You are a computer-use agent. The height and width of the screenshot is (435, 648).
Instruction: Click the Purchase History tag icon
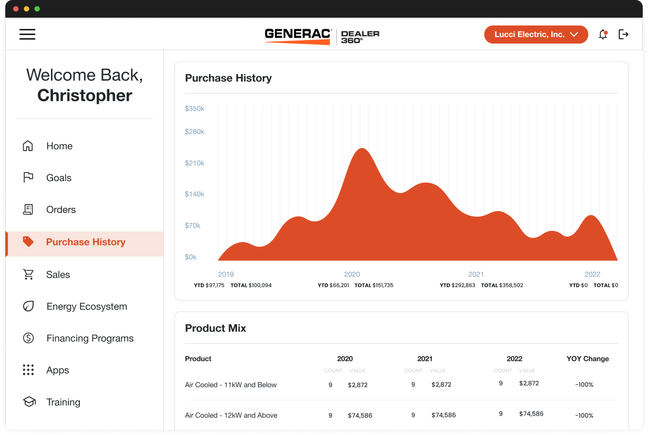[x=28, y=241]
